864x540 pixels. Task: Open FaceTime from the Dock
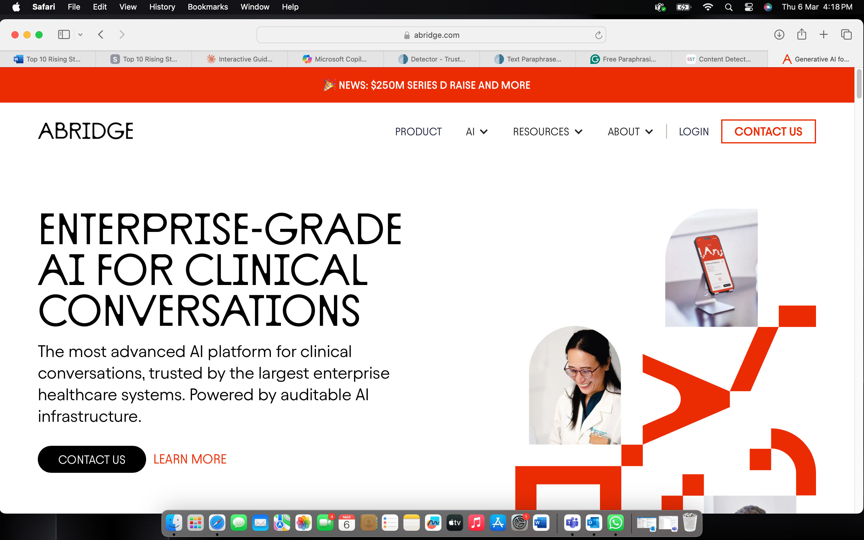(x=325, y=523)
